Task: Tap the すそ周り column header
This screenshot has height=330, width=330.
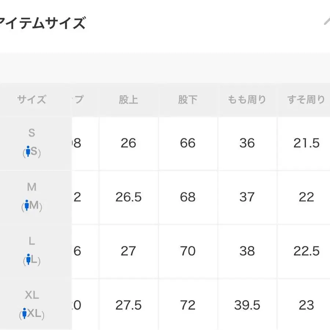Action: (x=306, y=100)
